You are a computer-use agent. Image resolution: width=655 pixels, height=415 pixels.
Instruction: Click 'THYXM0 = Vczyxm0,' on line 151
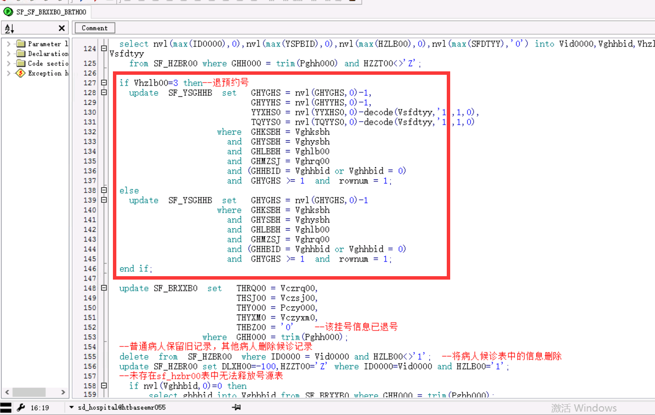coord(277,318)
